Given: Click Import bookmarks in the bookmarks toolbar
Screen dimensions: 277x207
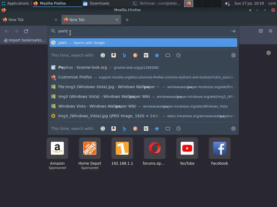Looking at the screenshot, I should point(24,40).
